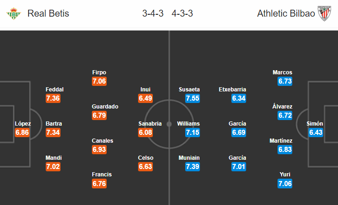Click Sanabria's 6.08 rating badge
Screen dimensions: 338x205
coord(145,133)
